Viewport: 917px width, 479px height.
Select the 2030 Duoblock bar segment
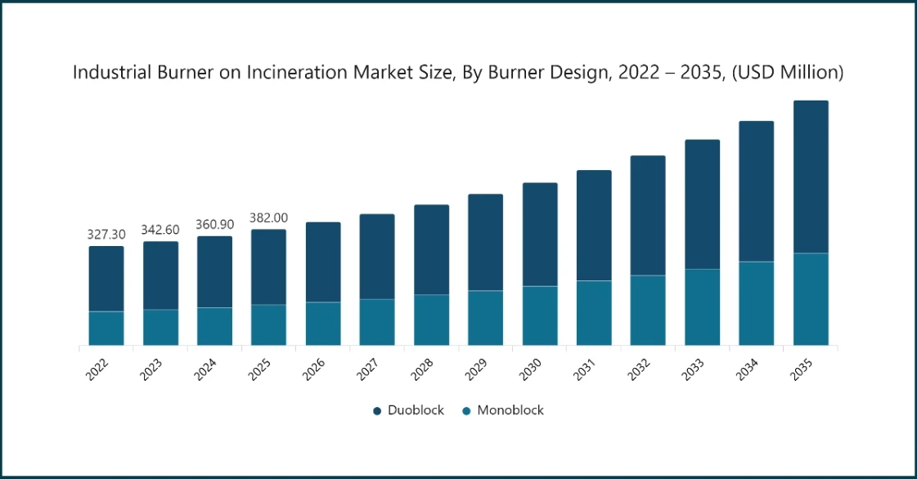pyautogui.click(x=540, y=235)
